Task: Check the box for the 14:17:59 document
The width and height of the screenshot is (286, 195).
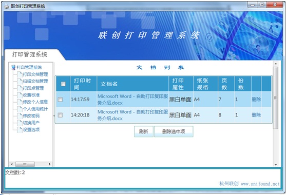Action: [x=60, y=100]
